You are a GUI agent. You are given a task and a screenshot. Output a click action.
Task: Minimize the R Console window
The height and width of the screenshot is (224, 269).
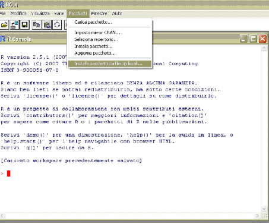243,39
